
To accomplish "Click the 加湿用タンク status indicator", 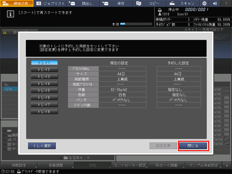I will [61, 158].
